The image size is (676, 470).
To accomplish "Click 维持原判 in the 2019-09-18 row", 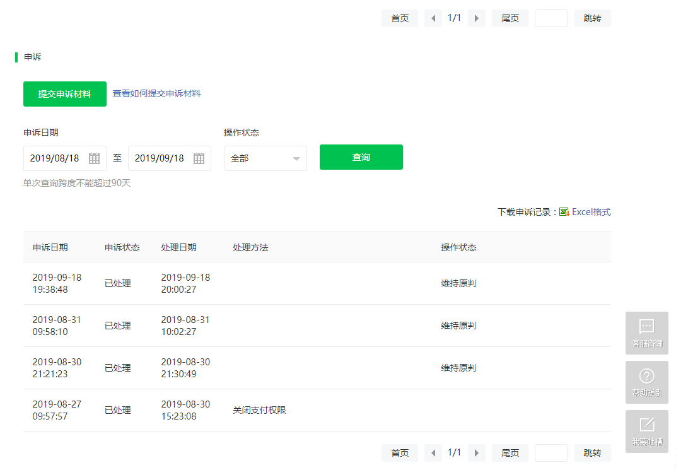I will click(458, 283).
